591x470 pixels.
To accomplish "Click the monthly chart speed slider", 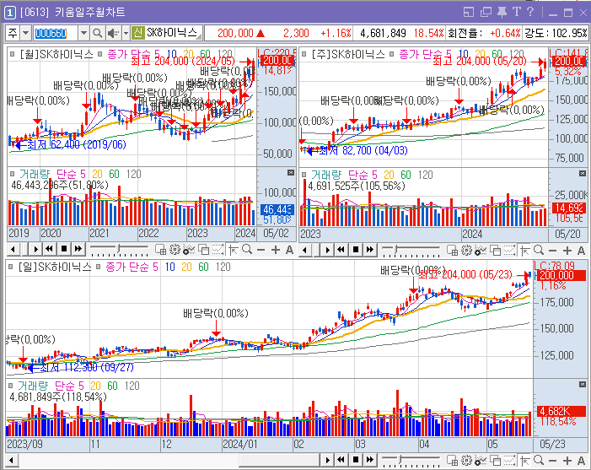I will pos(119,249).
